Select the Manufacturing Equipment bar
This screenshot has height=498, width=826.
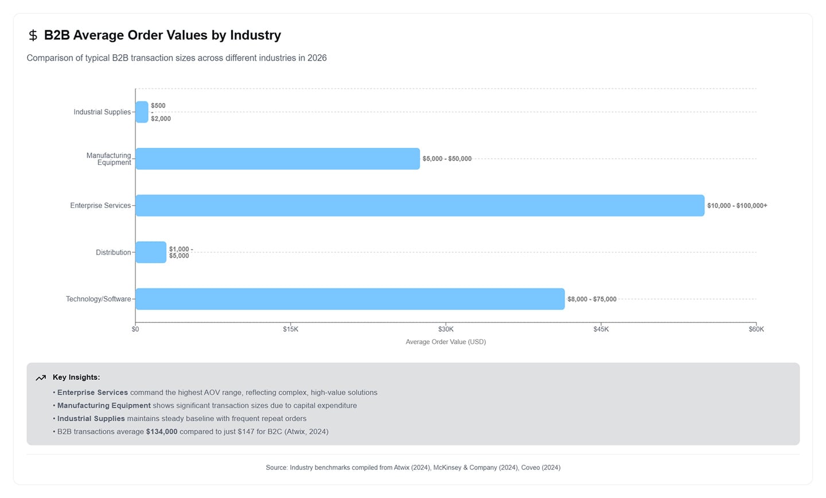point(278,159)
